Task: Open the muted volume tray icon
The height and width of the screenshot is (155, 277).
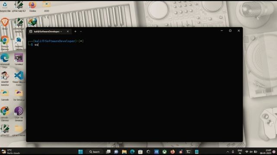Action: [251, 152]
